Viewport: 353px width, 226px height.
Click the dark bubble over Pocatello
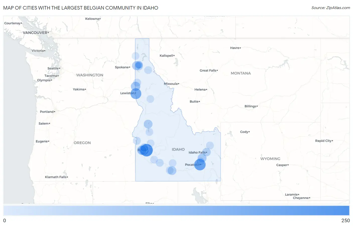pos(200,165)
